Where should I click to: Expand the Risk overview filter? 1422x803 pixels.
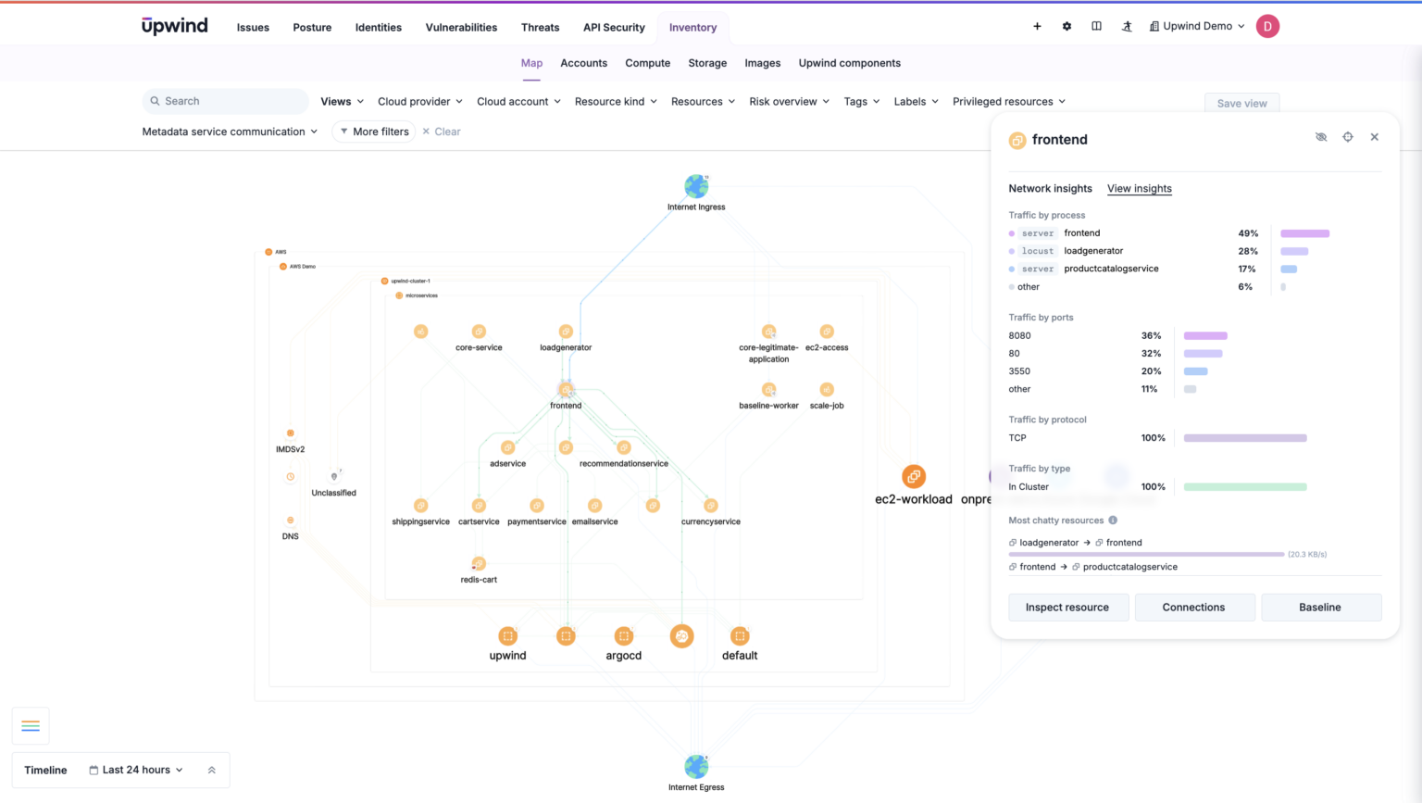tap(788, 101)
